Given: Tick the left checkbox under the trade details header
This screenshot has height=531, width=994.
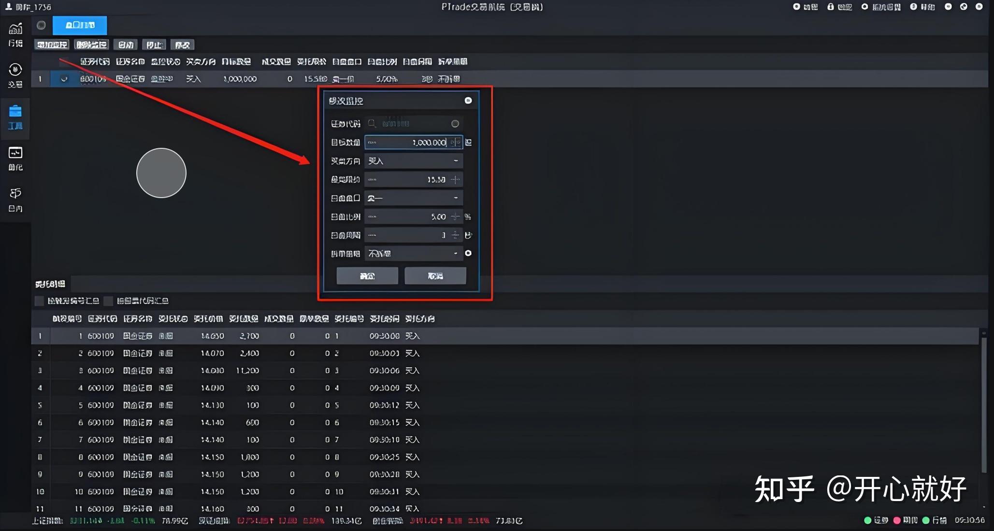Looking at the screenshot, I should coord(40,301).
